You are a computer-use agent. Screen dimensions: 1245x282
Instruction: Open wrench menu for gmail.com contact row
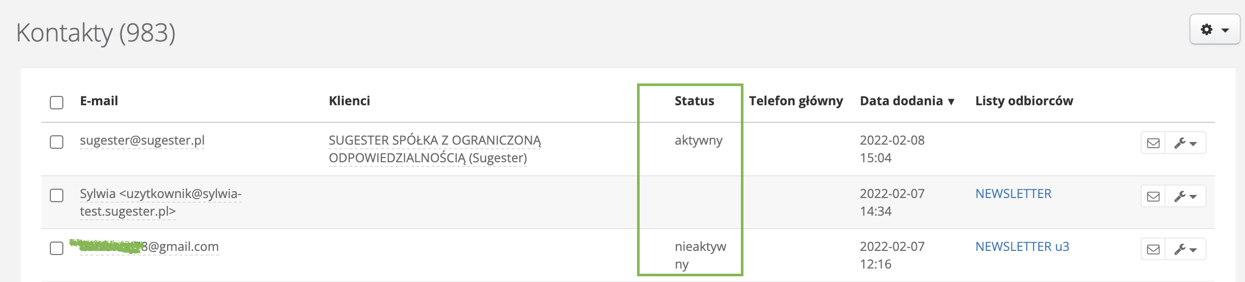(1185, 249)
